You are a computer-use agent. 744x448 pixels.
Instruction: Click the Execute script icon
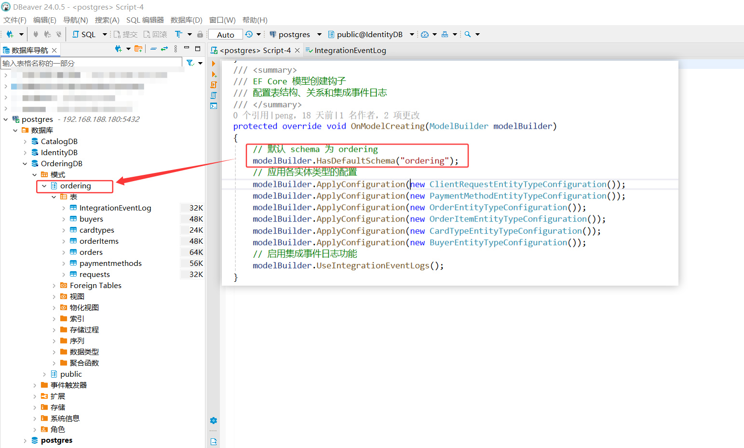(x=214, y=85)
